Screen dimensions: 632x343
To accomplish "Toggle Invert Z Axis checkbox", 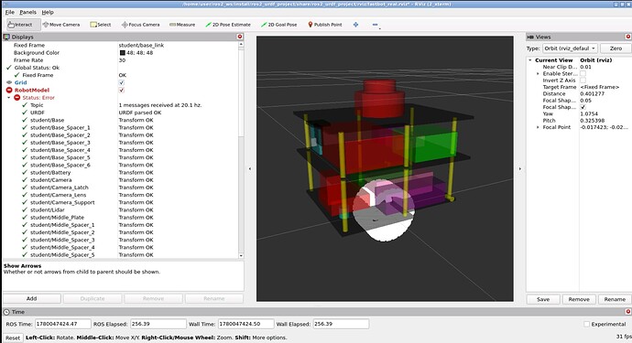I will [583, 80].
